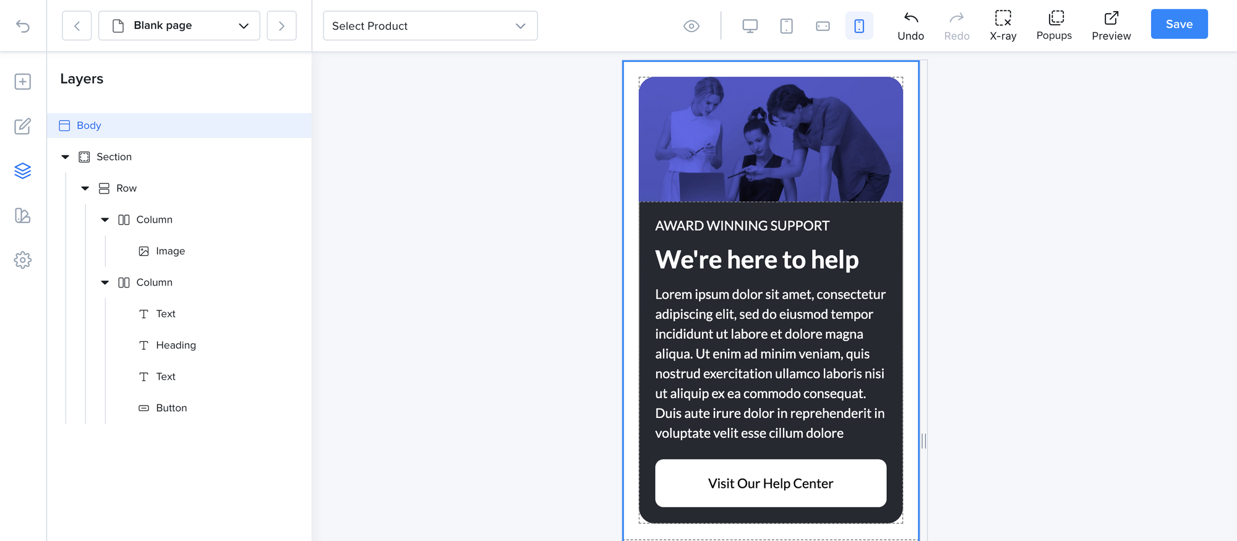Switch to mobile portrait device view
Image resolution: width=1237 pixels, height=541 pixels.
click(859, 26)
